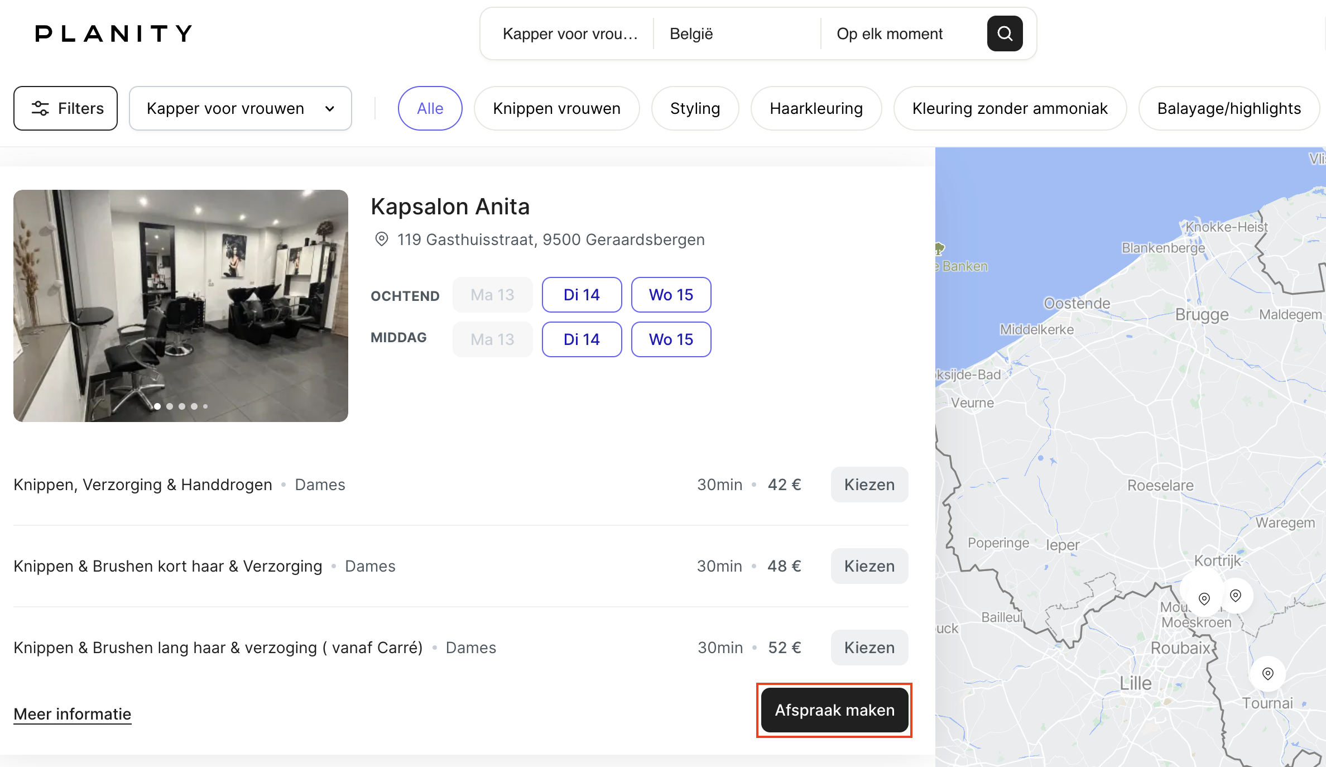
Task: Click the 52 € price text
Action: [785, 648]
